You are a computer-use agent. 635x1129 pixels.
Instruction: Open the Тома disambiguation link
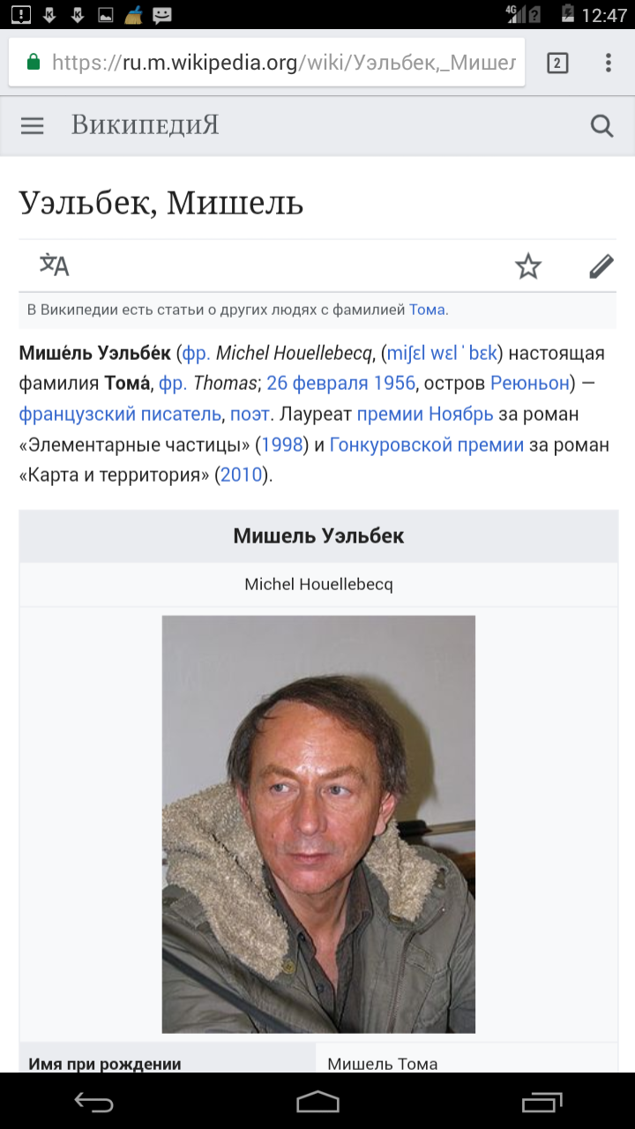[x=427, y=310]
